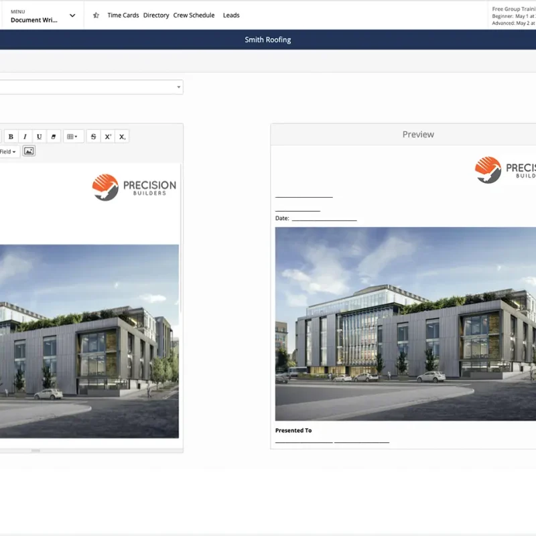The image size is (536, 536).
Task: Click the Free Group Training notice
Action: [x=513, y=15]
